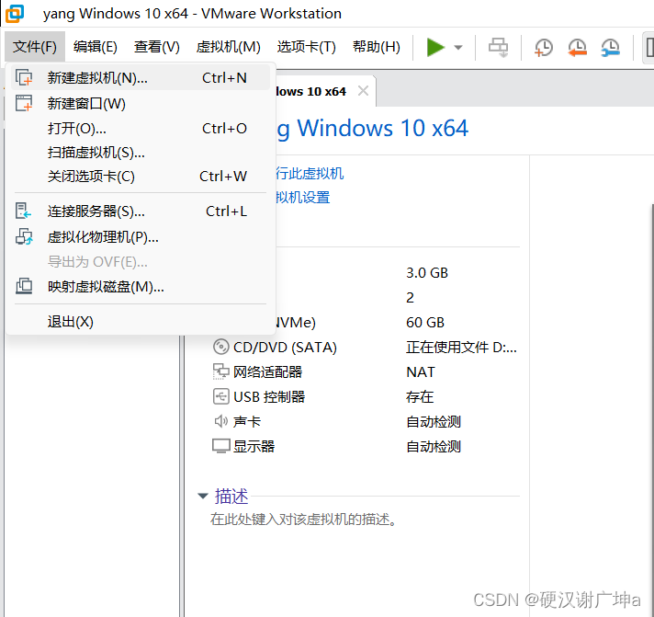654x617 pixels.
Task: Choose 新建虚拟机(N)... menu entry
Action: pyautogui.click(x=141, y=77)
